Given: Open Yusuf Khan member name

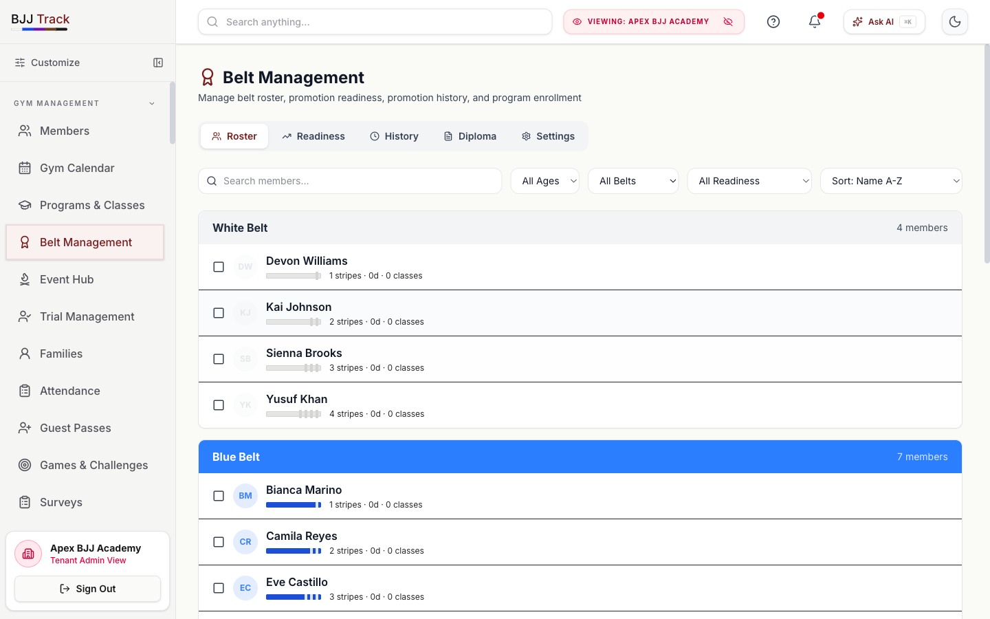Looking at the screenshot, I should point(296,399).
